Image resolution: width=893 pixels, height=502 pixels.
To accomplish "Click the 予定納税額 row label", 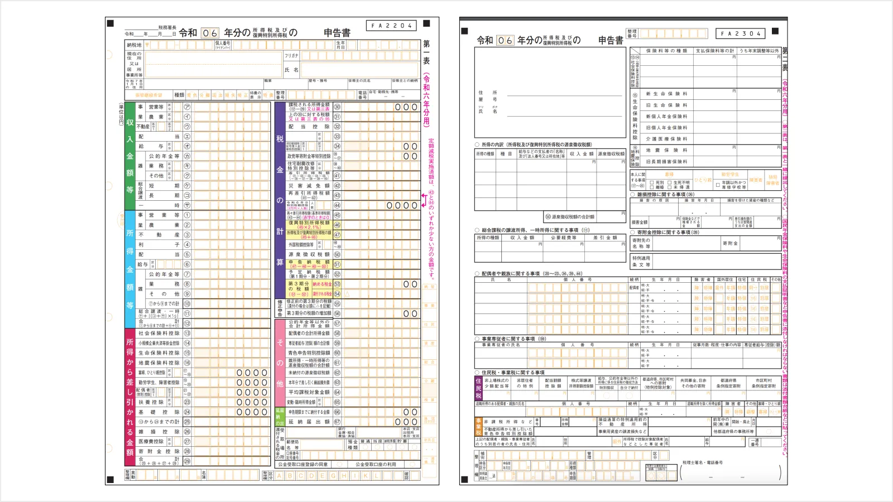I will (x=309, y=274).
